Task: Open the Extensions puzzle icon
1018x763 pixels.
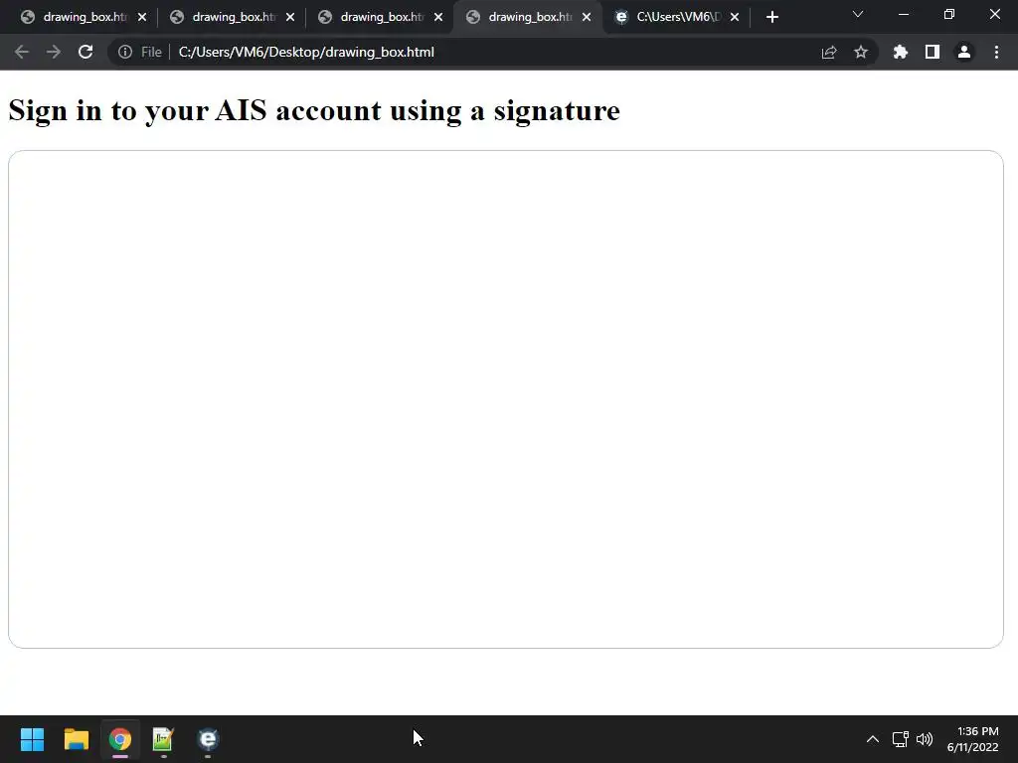Action: [901, 52]
